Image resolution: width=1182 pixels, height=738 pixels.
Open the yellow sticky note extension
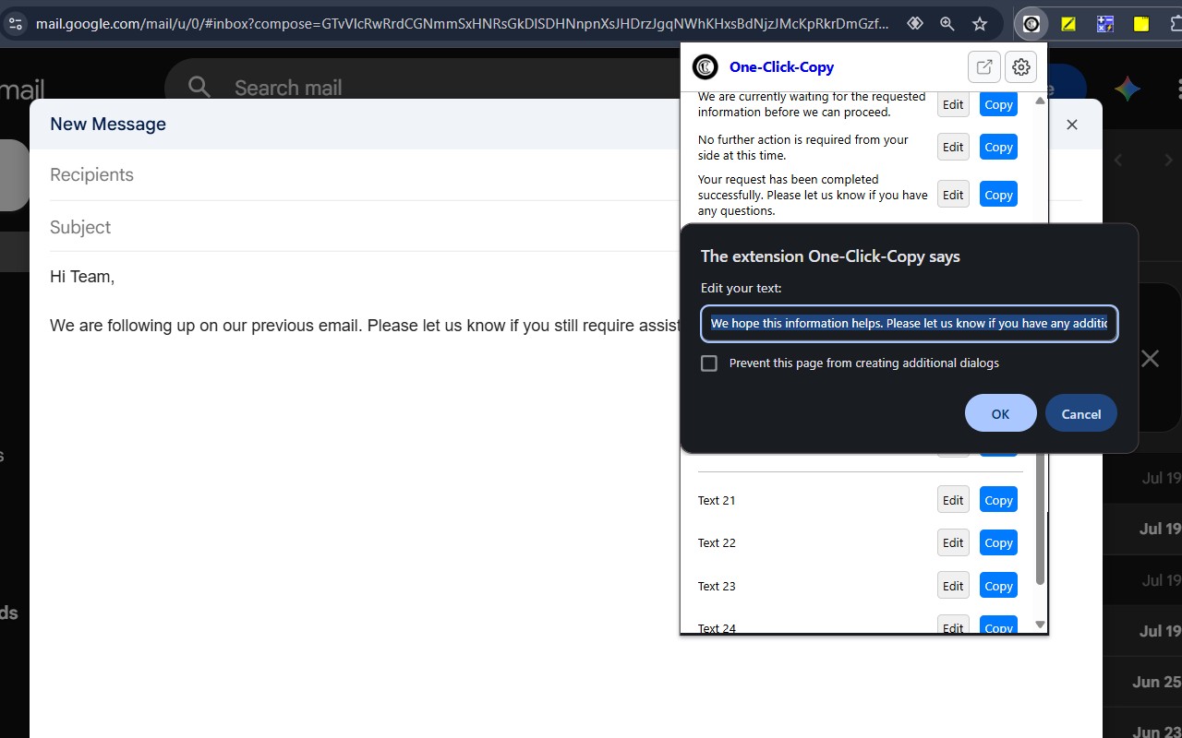[1142, 24]
